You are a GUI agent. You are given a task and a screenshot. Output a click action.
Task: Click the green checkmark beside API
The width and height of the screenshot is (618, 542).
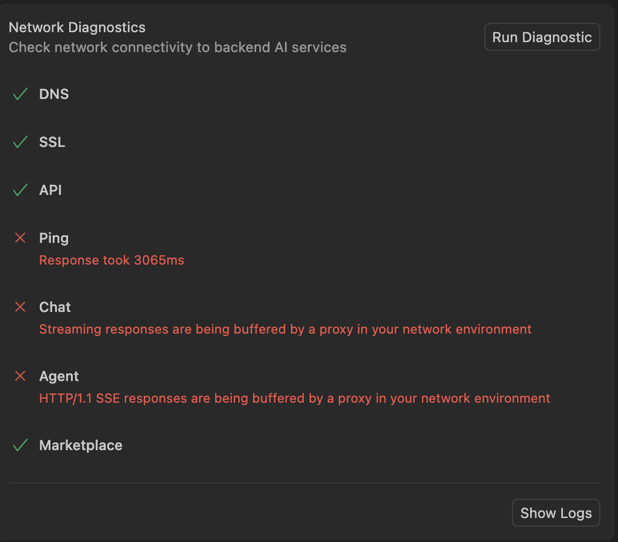pyautogui.click(x=20, y=190)
